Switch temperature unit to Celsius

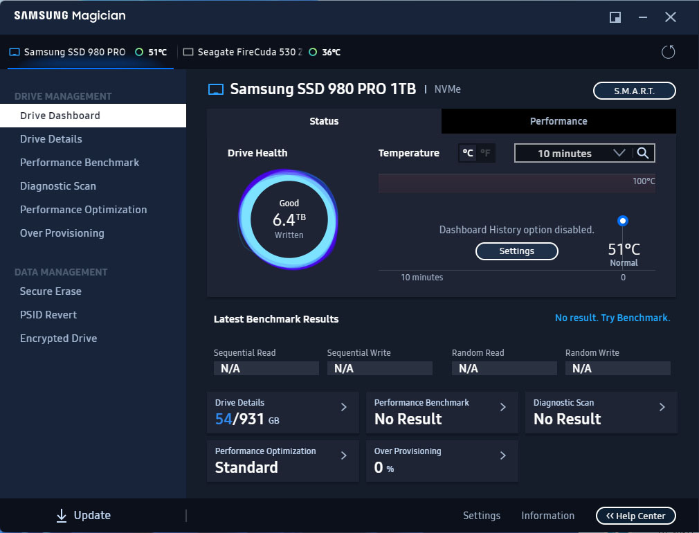(x=468, y=153)
